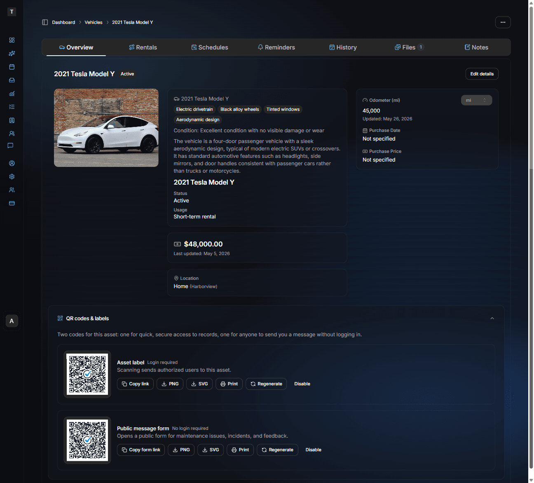This screenshot has height=483, width=534.
Task: Collapse the QR codes & labels section
Action: pyautogui.click(x=492, y=318)
